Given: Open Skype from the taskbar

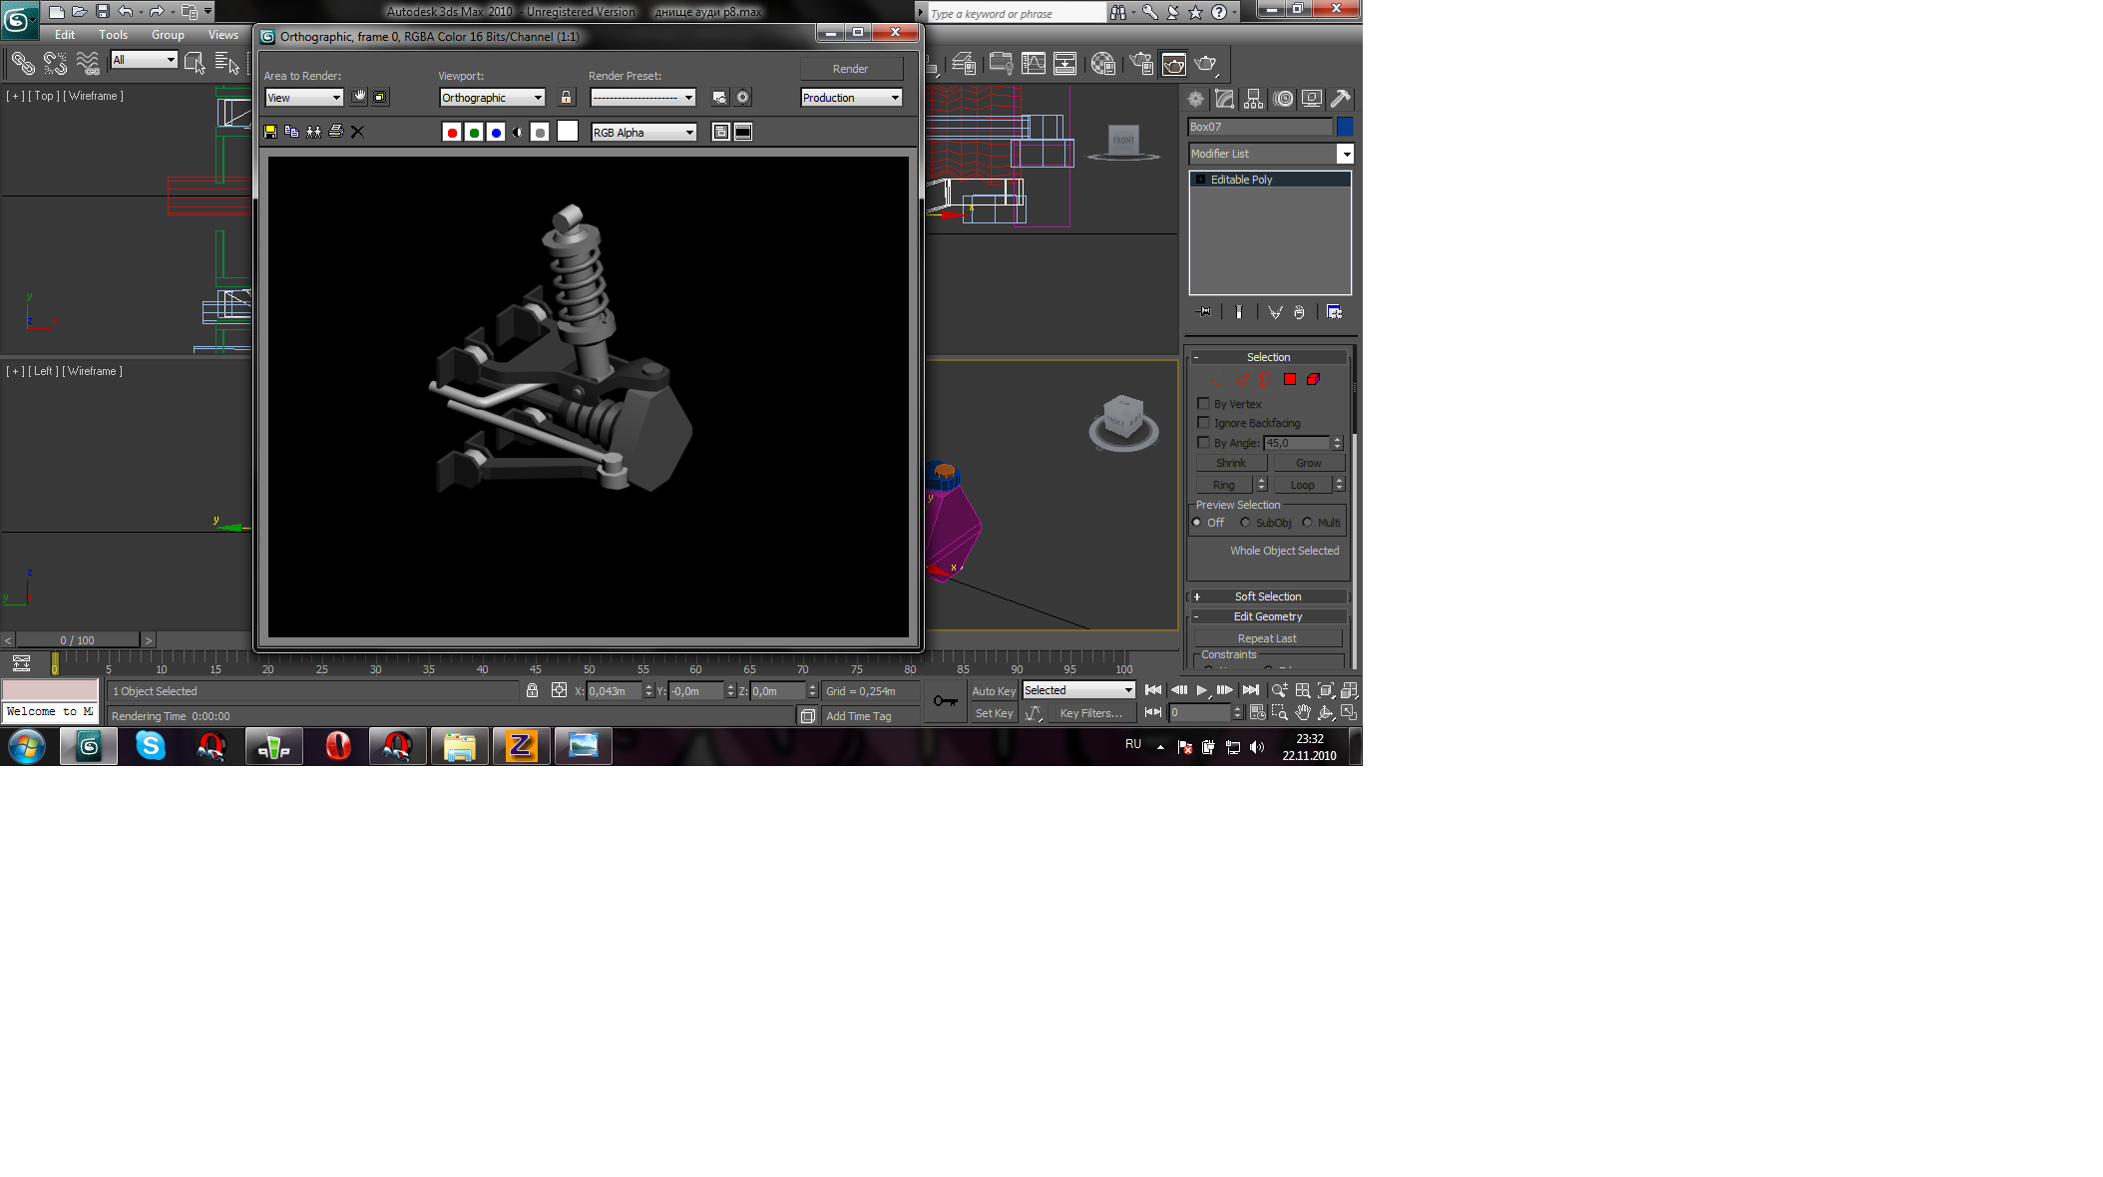Looking at the screenshot, I should pos(151,746).
